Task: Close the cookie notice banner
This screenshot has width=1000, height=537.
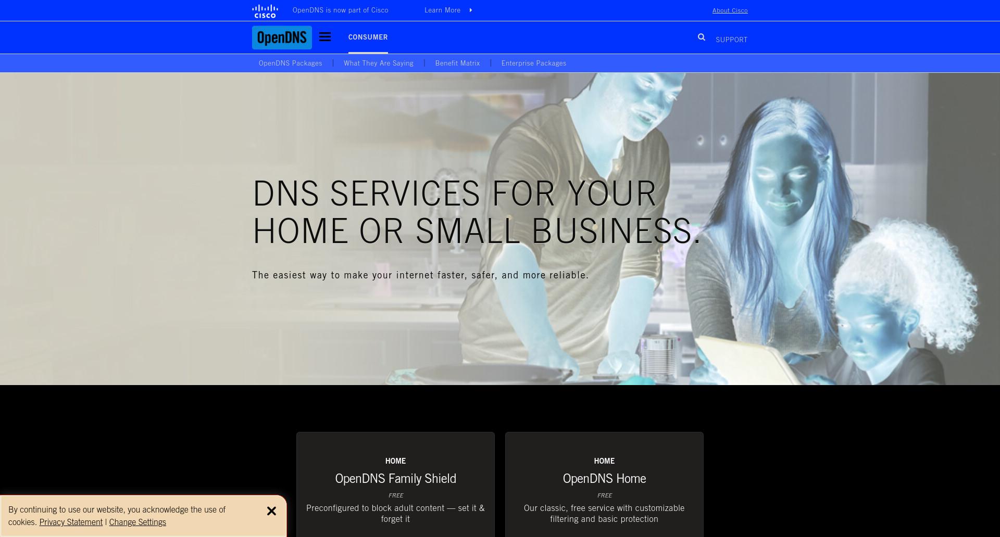Action: 271,511
